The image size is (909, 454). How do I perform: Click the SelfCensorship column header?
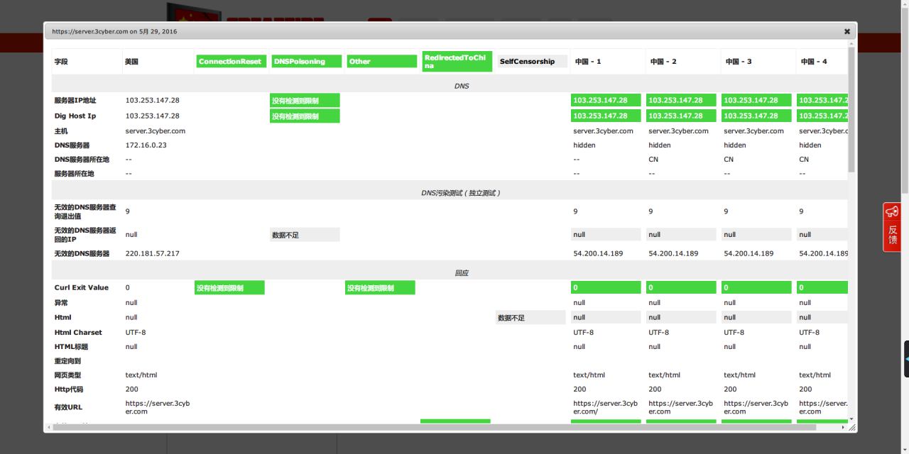click(532, 62)
